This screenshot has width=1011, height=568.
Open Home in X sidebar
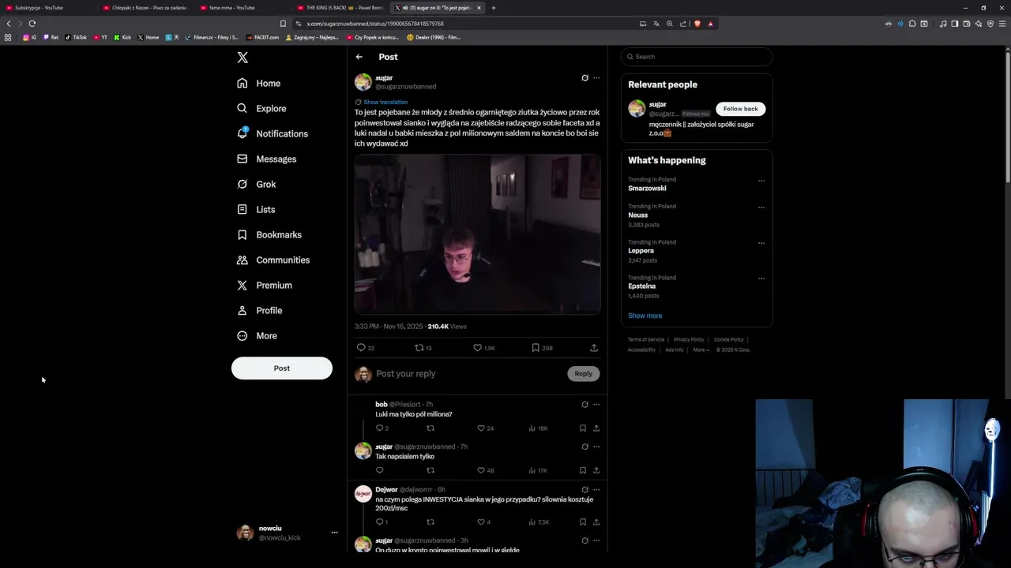point(259,84)
